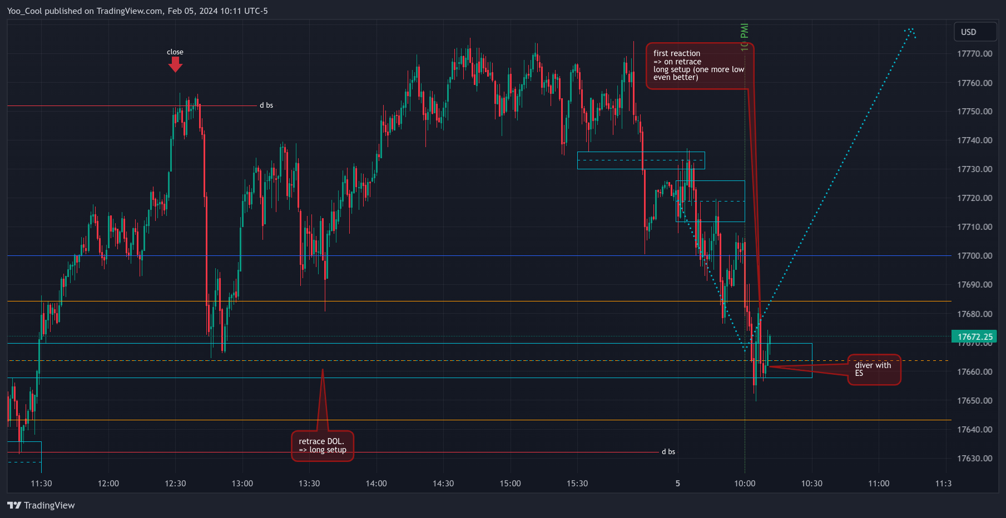Click the 12:30 time axis label
Image resolution: width=1006 pixels, height=518 pixels.
click(x=175, y=484)
